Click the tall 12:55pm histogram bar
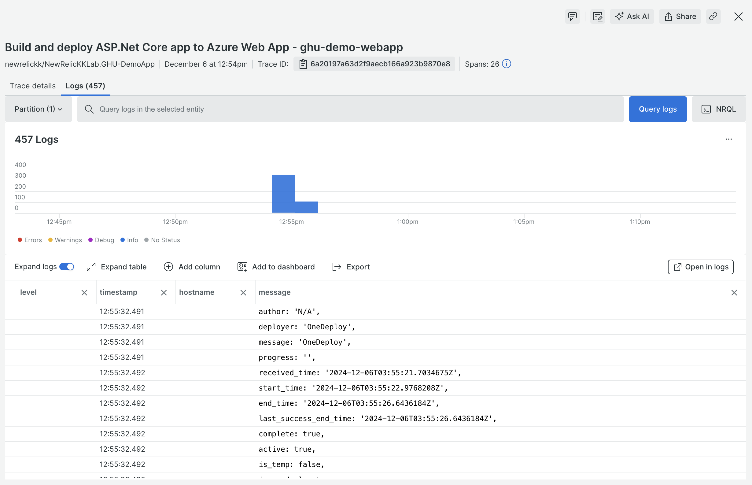Viewport: 752px width, 485px height. [283, 194]
